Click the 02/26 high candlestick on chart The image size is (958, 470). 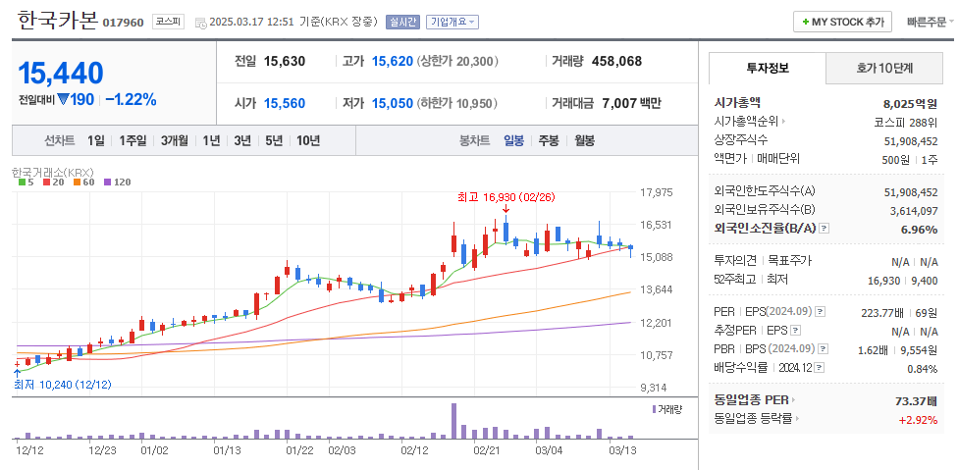tap(506, 229)
